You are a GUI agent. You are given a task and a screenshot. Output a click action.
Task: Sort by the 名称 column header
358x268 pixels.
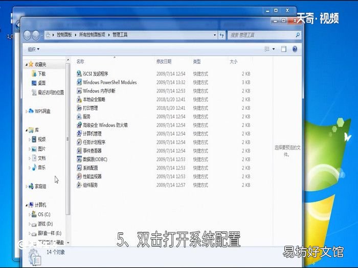80,61
